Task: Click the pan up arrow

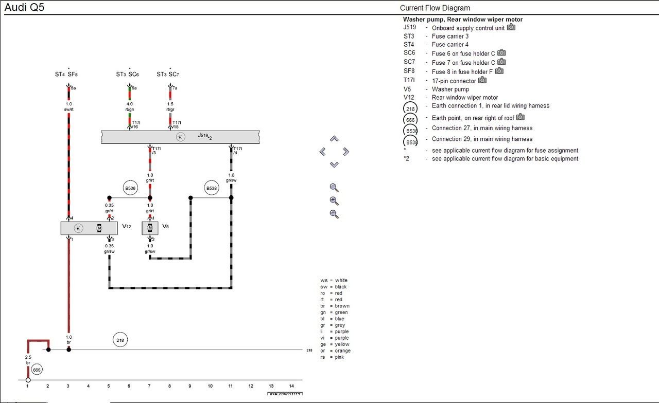Action: point(334,139)
